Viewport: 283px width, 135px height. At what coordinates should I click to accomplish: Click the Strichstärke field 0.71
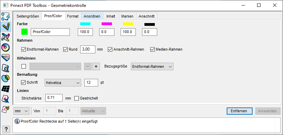[x=54, y=98]
